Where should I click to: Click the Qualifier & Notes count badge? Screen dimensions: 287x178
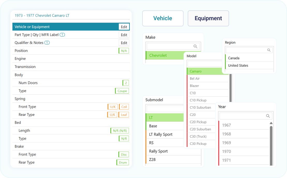click(47, 43)
